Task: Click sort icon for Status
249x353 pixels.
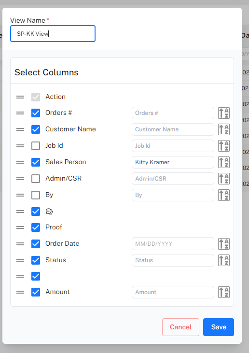Action: [223, 260]
